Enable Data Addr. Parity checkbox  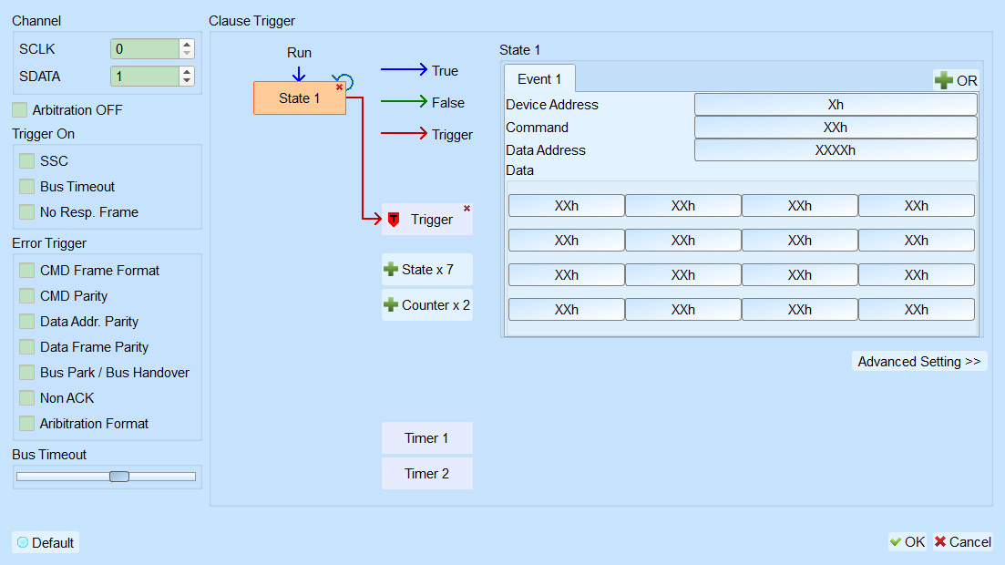(x=27, y=322)
